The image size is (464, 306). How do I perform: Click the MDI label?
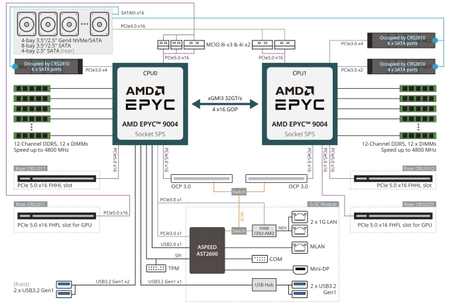282,228
